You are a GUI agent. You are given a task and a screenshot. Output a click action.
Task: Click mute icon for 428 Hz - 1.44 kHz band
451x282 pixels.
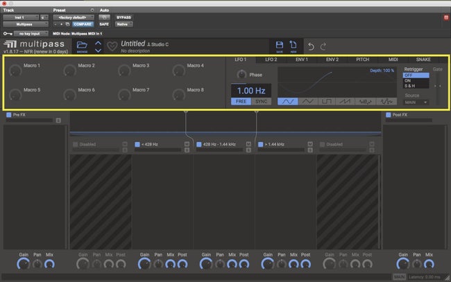click(x=248, y=144)
